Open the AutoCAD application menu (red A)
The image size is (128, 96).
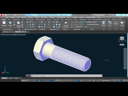click(2, 15)
